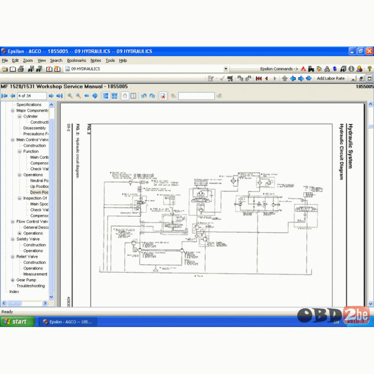Click the red previous arrow icon

click(x=267, y=78)
